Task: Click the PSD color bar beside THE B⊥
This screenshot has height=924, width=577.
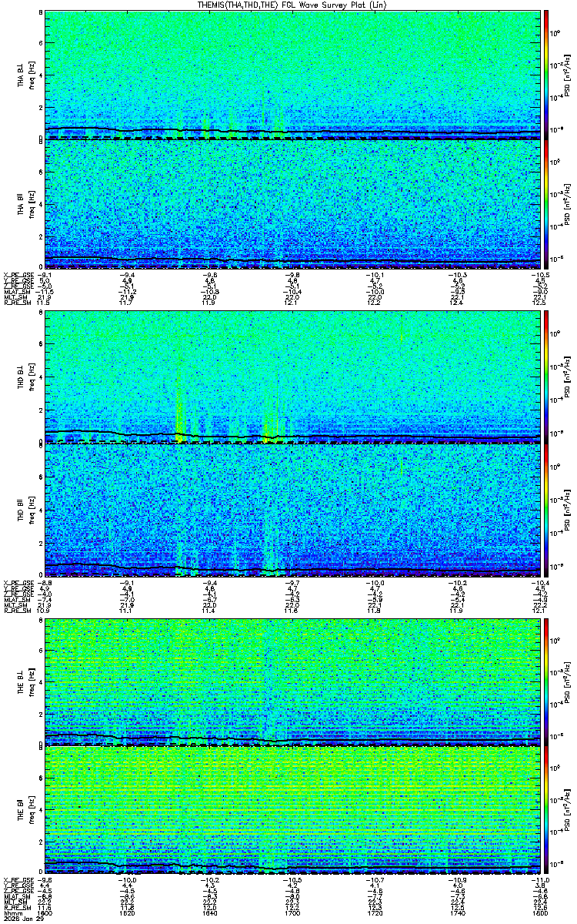Action: [x=546, y=682]
